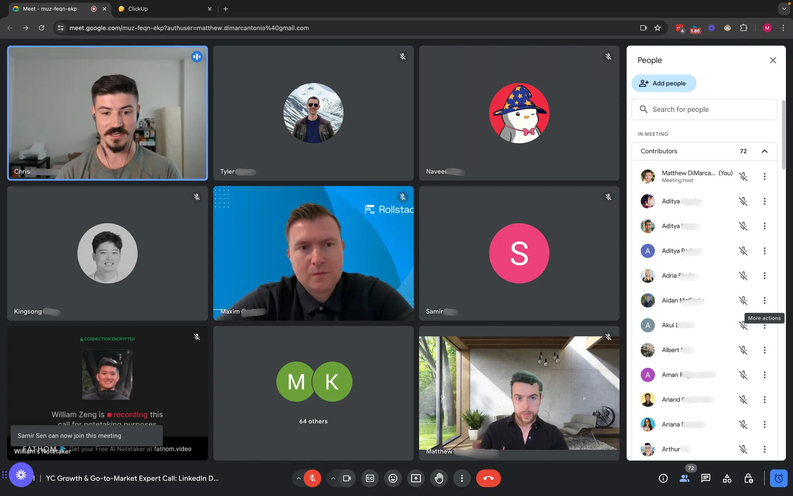Expand video settings arrow beside camera
Image resolution: width=793 pixels, height=496 pixels.
[x=333, y=478]
